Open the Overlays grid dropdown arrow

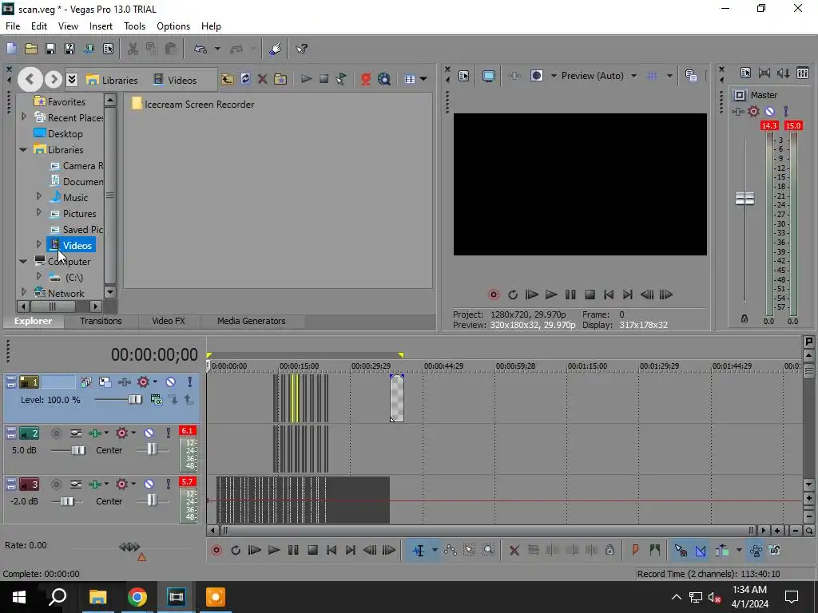(669, 76)
